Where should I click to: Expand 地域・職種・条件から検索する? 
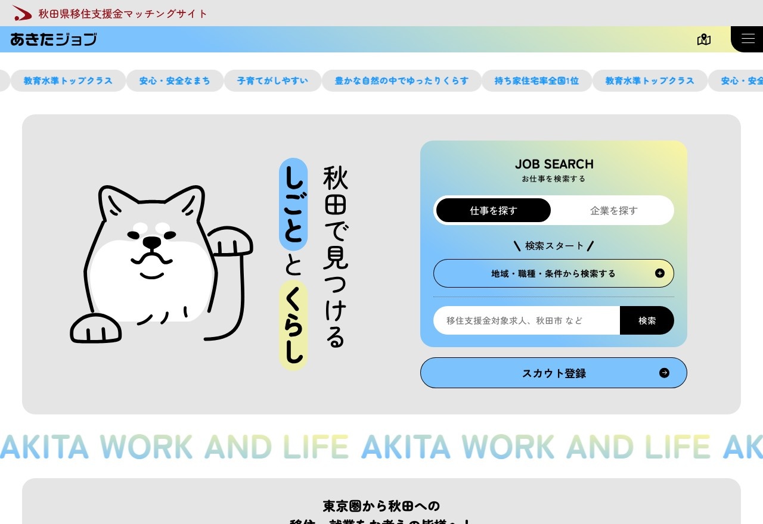[553, 273]
